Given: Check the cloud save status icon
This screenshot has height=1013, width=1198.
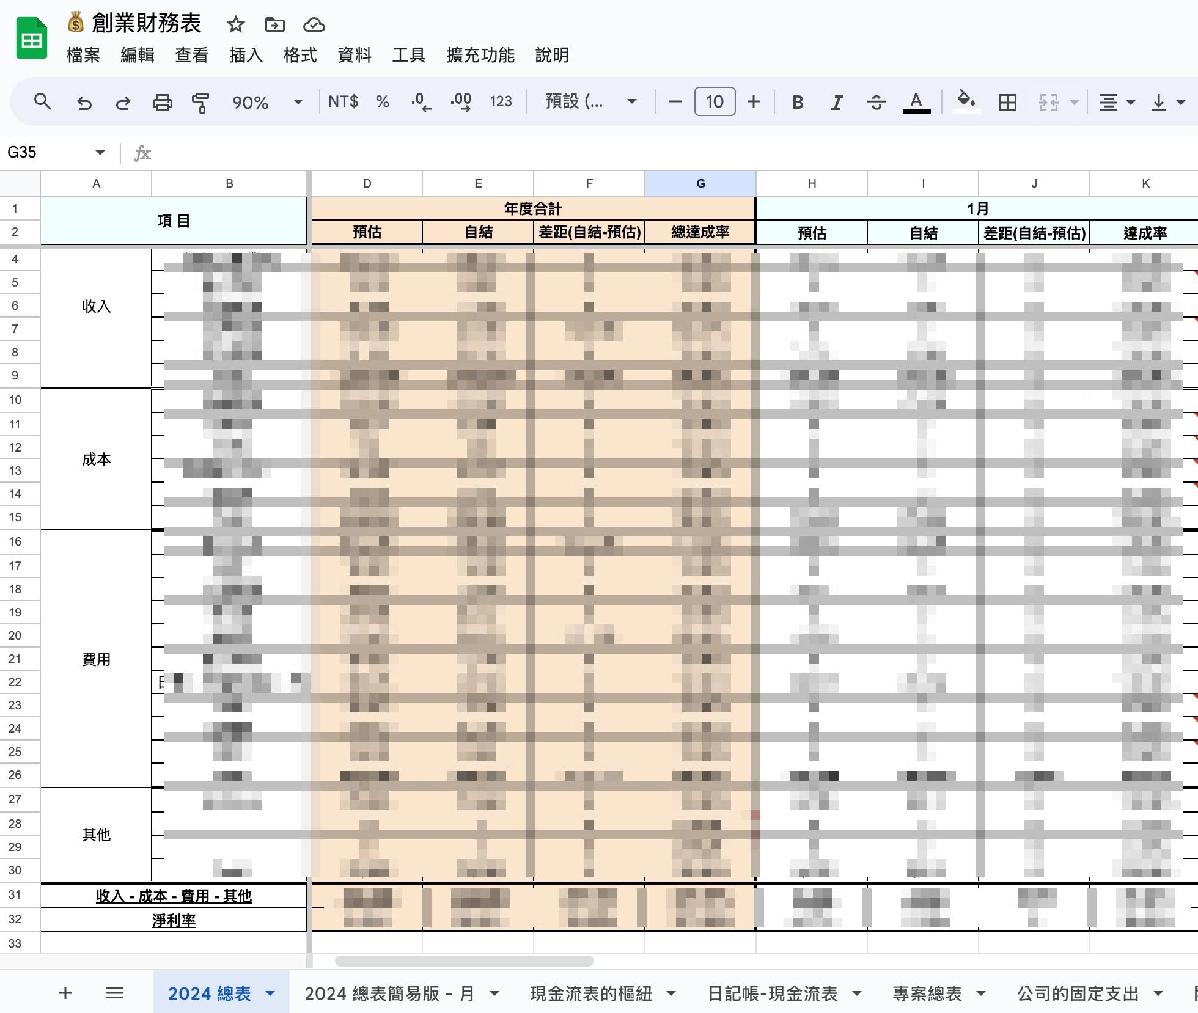Looking at the screenshot, I should (x=314, y=24).
